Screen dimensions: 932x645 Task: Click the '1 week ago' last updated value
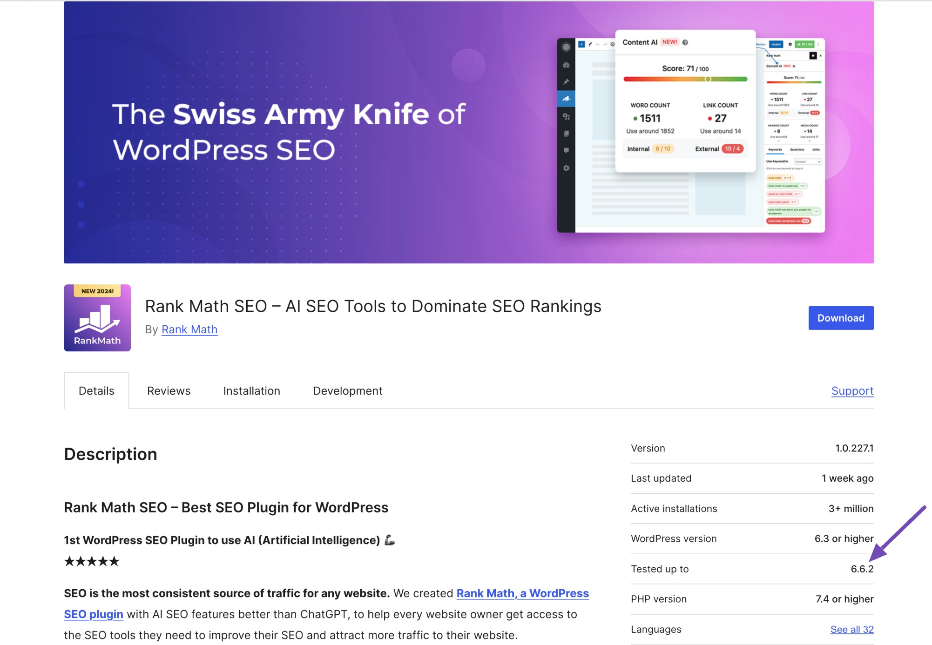847,478
